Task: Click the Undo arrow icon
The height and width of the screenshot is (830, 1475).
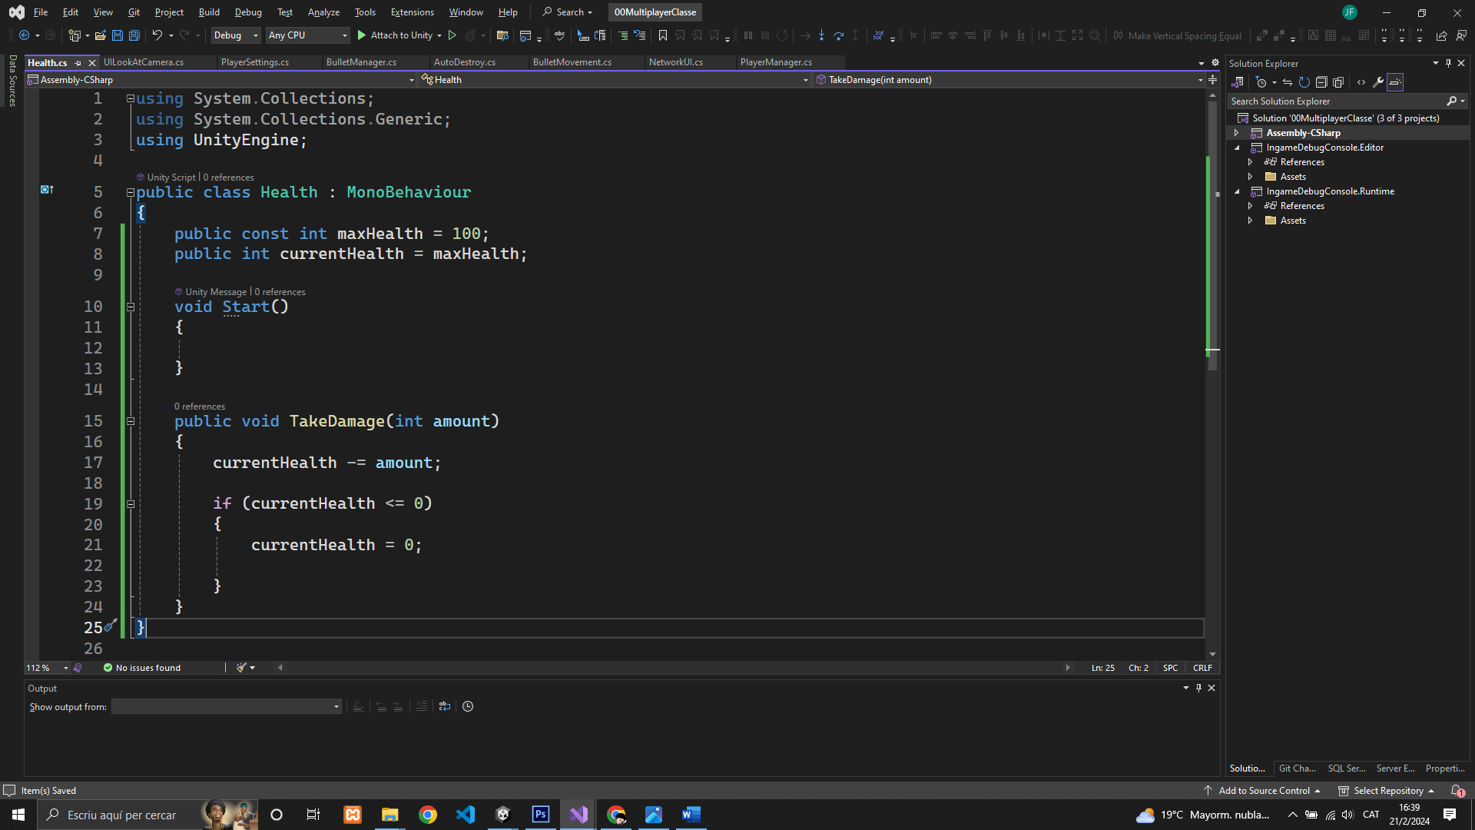Action: pyautogui.click(x=157, y=35)
